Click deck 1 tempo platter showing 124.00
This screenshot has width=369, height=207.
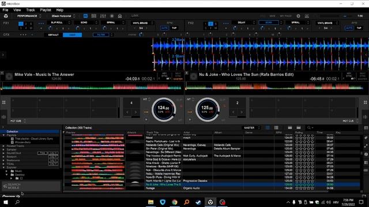(x=164, y=109)
